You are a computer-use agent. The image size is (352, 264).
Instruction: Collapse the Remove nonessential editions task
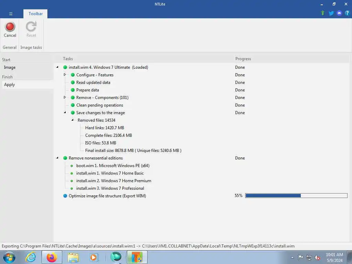[57, 158]
